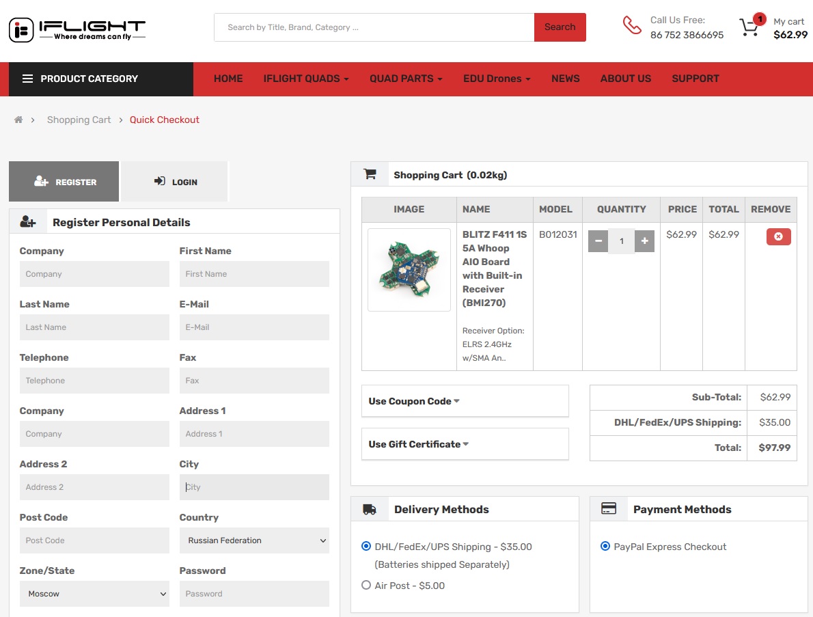Click the E-Mail field

[254, 327]
